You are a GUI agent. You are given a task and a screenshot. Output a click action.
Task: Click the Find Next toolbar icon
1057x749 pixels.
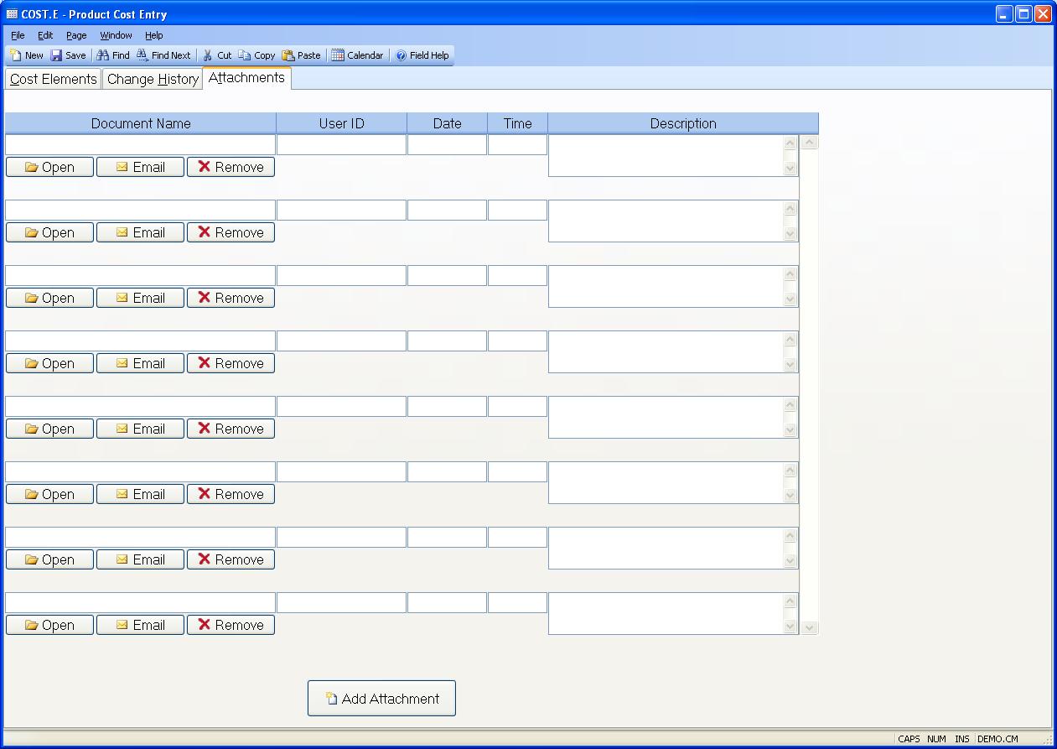click(x=143, y=55)
